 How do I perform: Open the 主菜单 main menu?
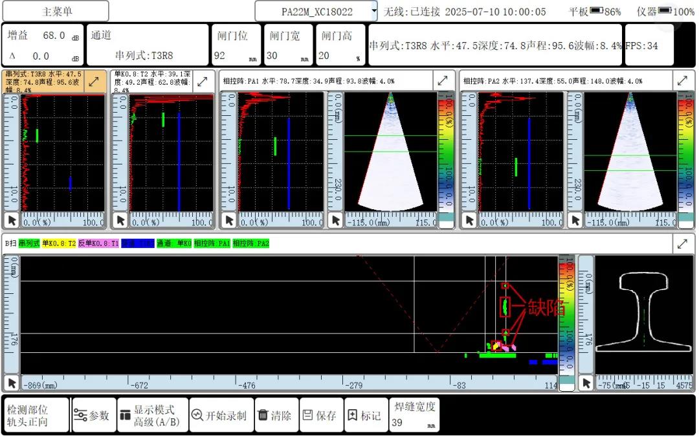(x=56, y=12)
